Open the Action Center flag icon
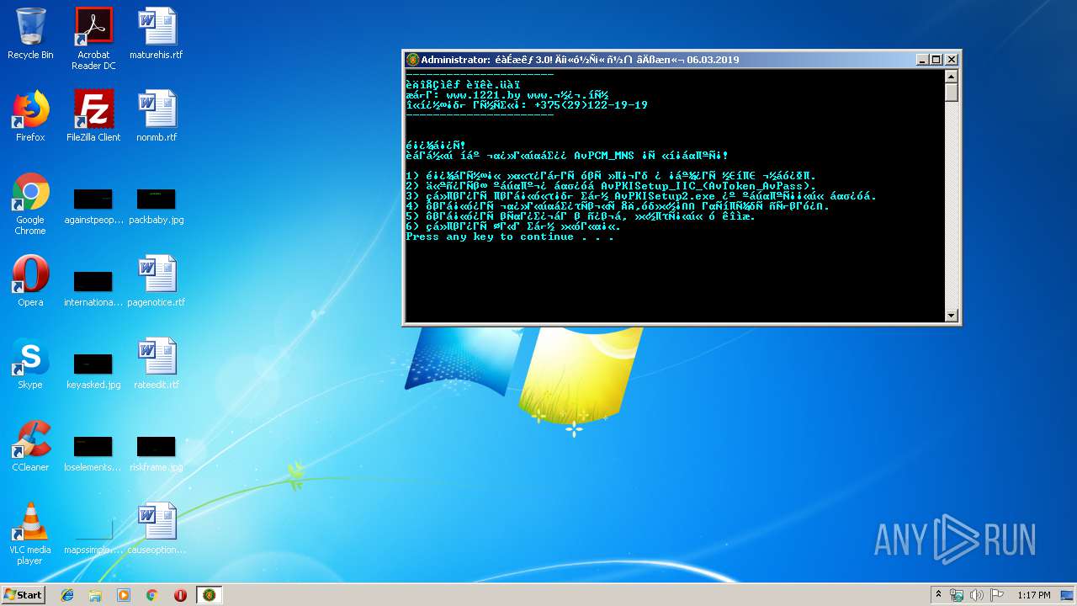The width and height of the screenshot is (1077, 606). [x=997, y=595]
